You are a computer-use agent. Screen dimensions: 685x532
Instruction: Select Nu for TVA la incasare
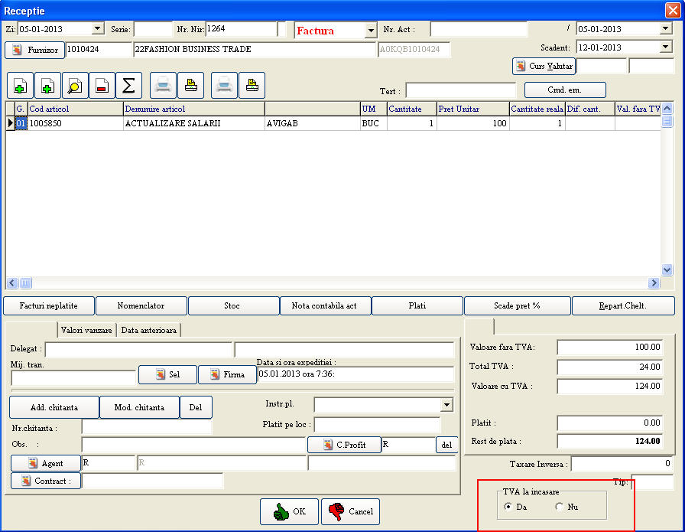(x=560, y=507)
